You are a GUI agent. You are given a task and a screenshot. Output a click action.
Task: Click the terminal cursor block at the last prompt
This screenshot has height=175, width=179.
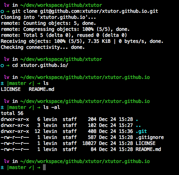[x=44, y=167]
